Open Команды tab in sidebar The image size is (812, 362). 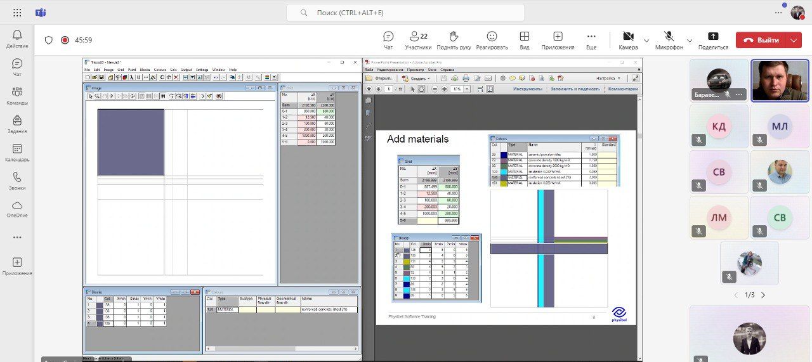coord(17,96)
